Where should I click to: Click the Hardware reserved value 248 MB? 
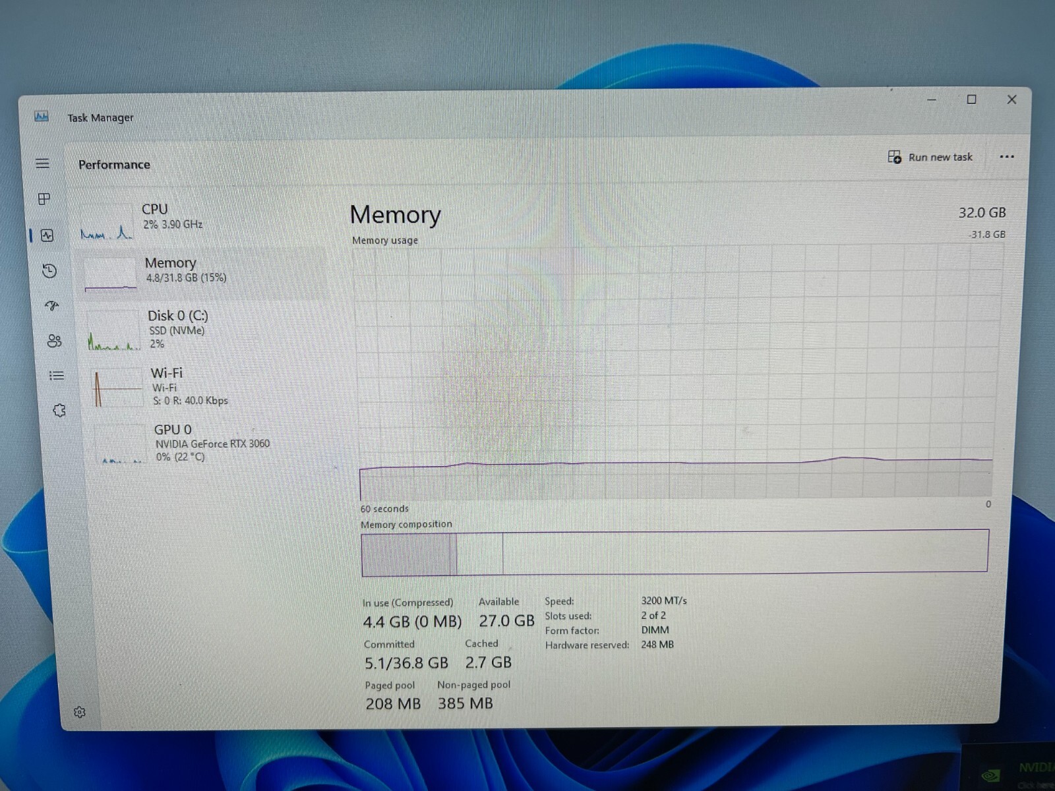click(x=657, y=645)
